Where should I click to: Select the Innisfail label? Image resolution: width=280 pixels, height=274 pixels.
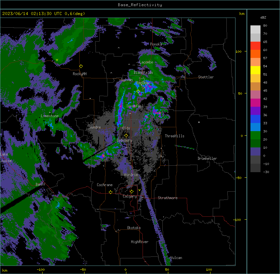point(135,106)
